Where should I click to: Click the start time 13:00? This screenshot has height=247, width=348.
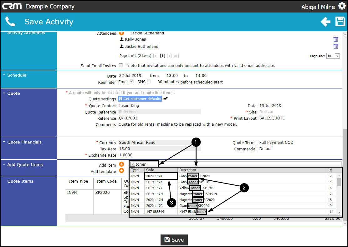pyautogui.click(x=172, y=76)
